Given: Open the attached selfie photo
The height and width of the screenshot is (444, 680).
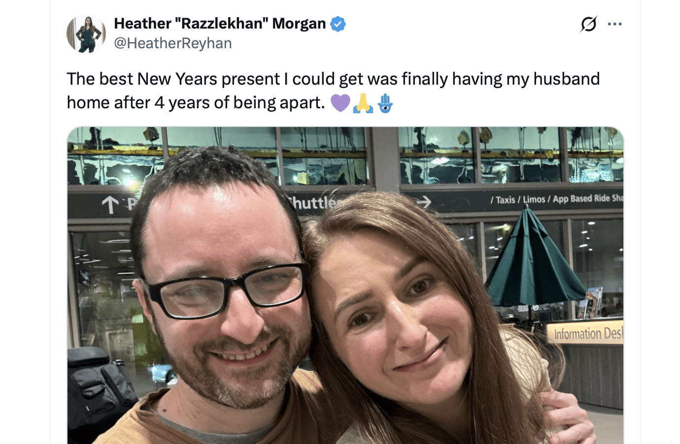Looking at the screenshot, I should (x=345, y=285).
